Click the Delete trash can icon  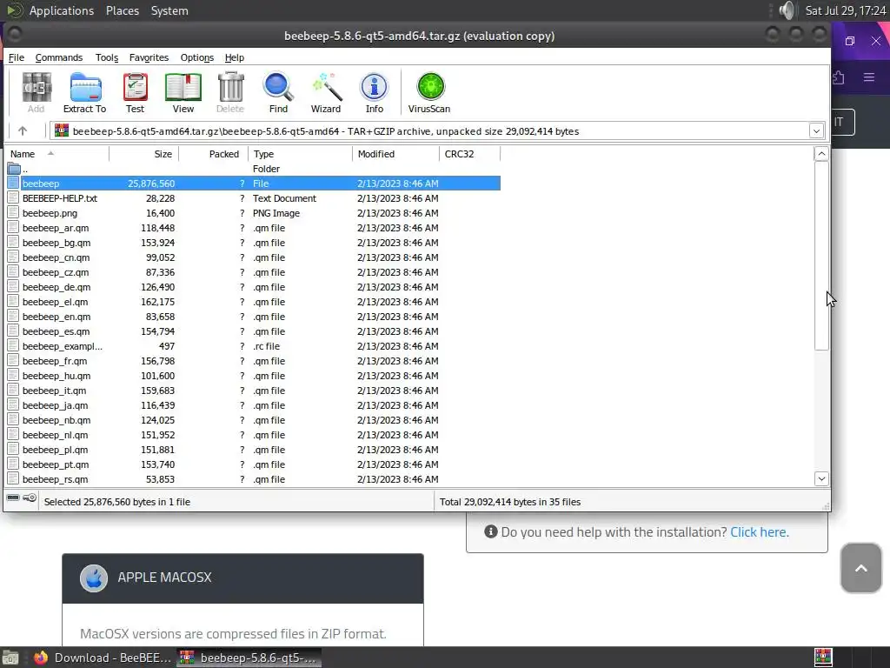pyautogui.click(x=230, y=92)
